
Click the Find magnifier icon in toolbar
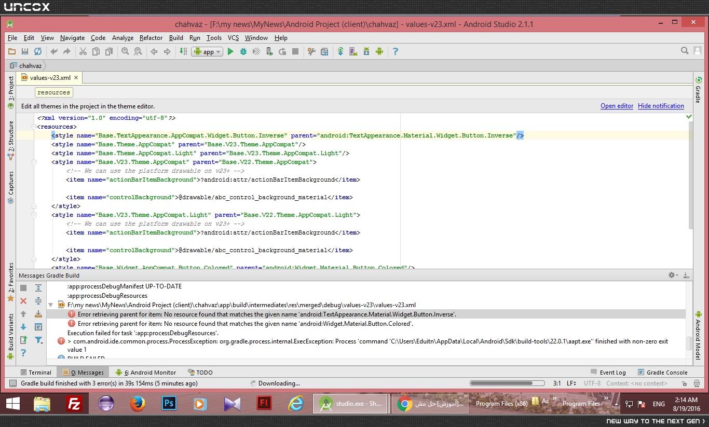(125, 51)
